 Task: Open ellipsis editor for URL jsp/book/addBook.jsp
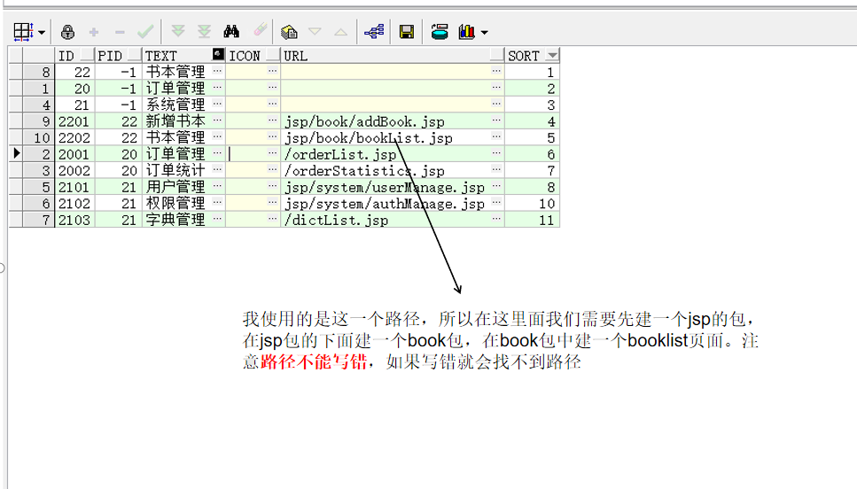click(x=496, y=120)
